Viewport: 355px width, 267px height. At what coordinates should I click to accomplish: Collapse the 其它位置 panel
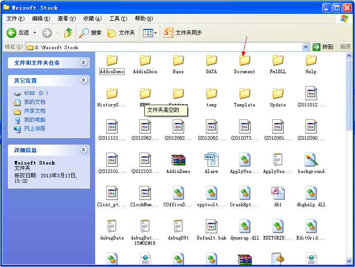[83, 80]
